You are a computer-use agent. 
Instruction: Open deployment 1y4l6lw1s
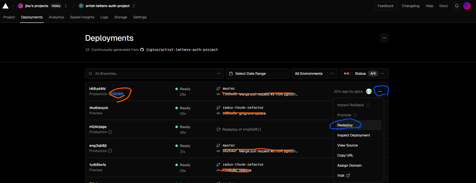[98, 165]
